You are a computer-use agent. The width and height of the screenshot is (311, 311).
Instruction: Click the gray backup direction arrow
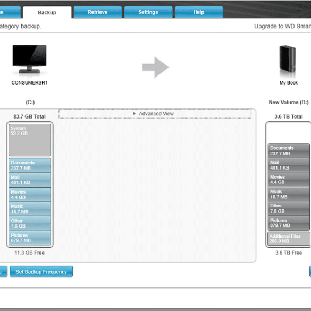(155, 67)
